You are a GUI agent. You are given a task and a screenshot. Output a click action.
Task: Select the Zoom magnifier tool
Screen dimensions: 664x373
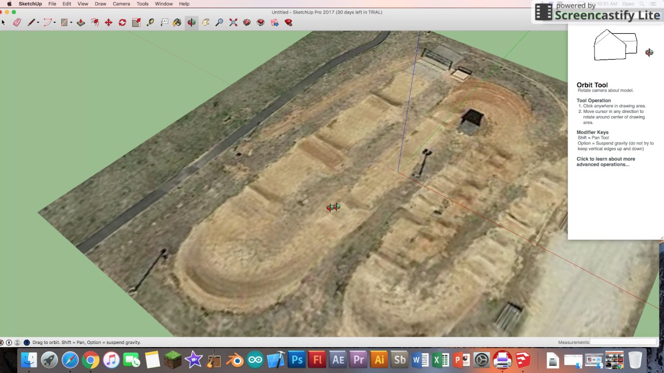click(x=219, y=22)
